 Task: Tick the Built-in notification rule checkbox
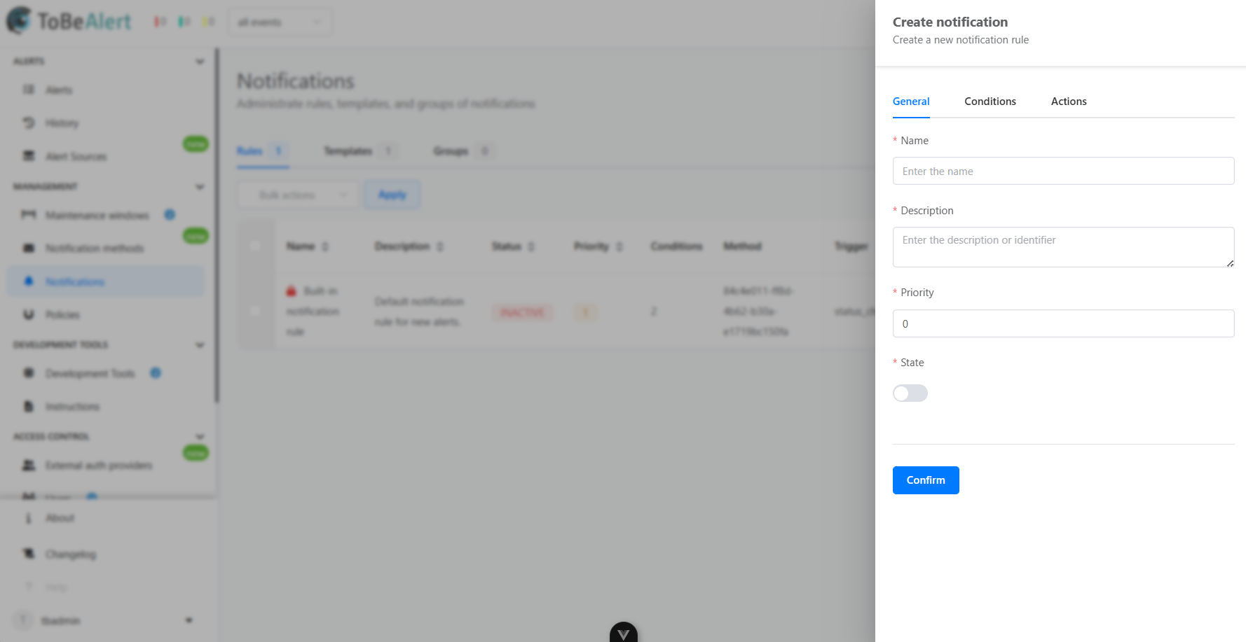tap(255, 311)
